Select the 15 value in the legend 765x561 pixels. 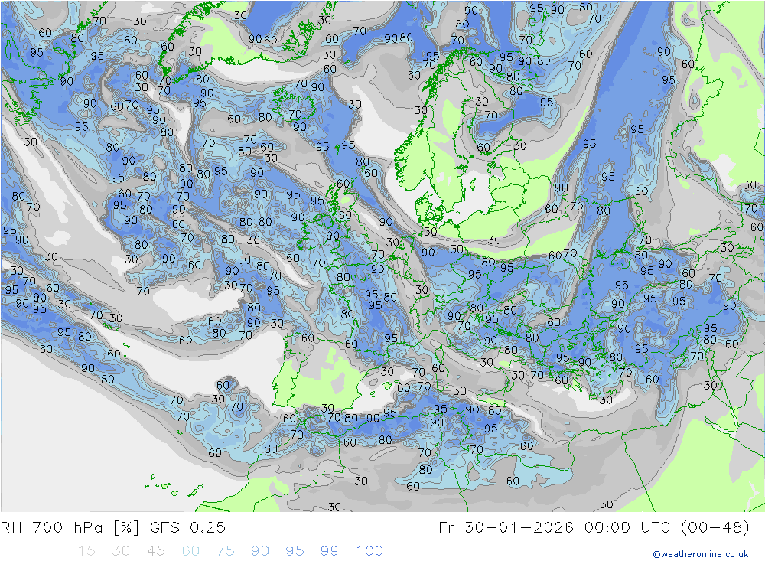tap(86, 551)
